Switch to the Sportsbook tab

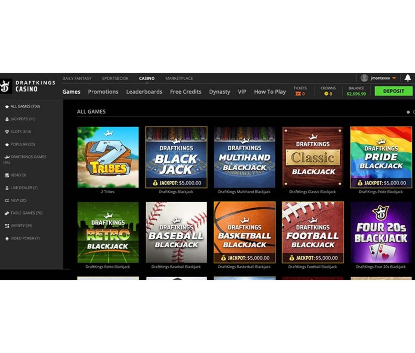[115, 78]
